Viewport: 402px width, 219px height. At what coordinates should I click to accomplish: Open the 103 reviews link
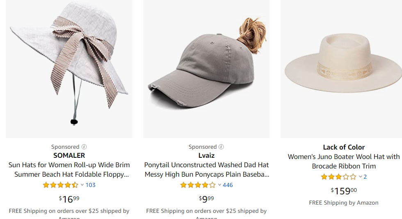91,185
